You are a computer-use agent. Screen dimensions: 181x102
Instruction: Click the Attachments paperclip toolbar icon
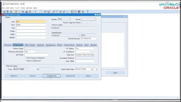(64, 12)
